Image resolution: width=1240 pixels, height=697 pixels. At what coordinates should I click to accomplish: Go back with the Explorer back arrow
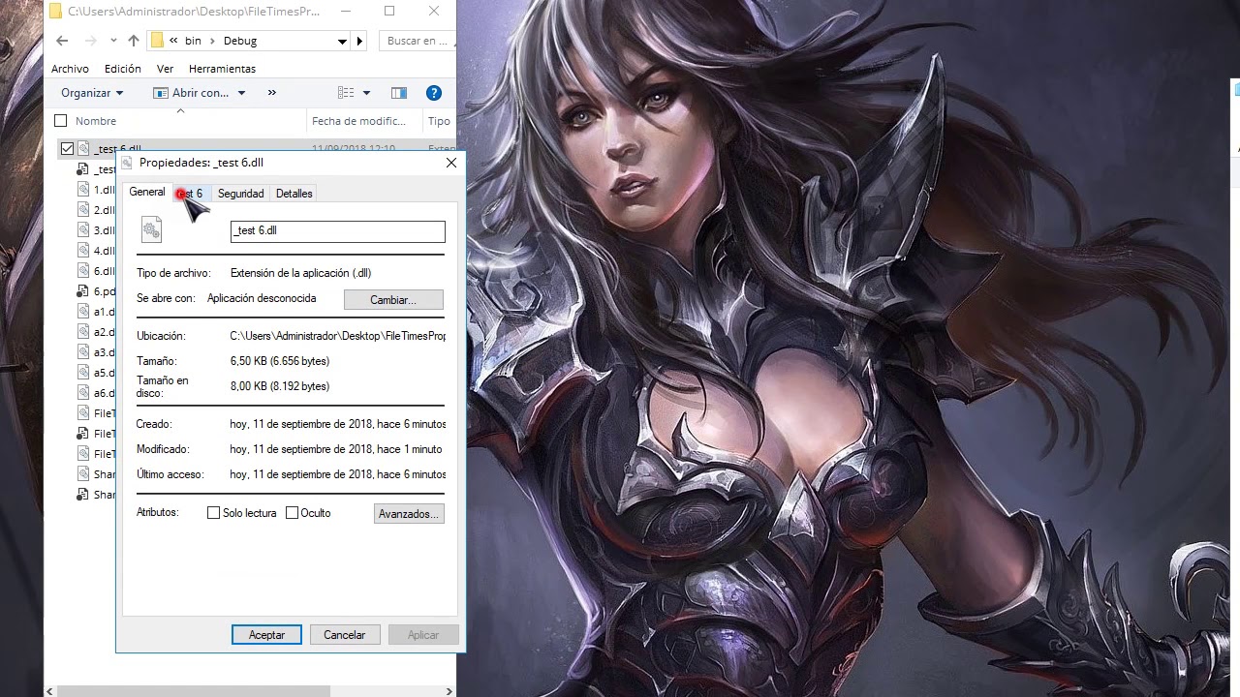click(62, 41)
